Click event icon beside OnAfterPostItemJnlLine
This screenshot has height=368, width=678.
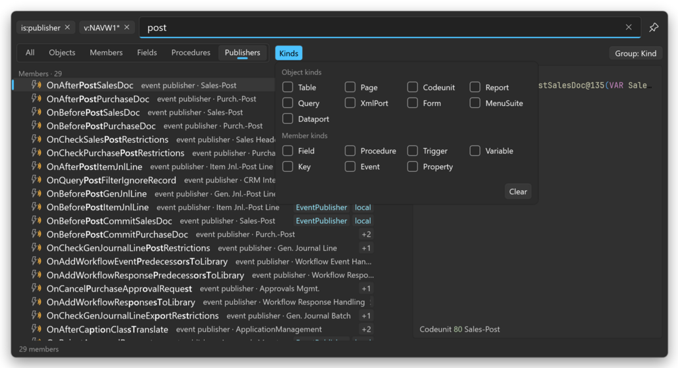click(36, 167)
